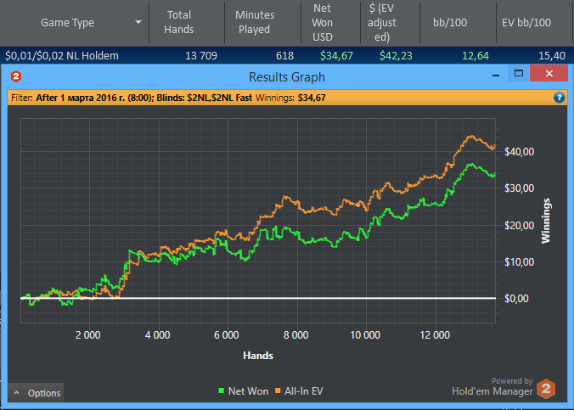Click the Powered by Hold'em Manager text
Viewport: 574px width, 410px height.
tap(492, 386)
